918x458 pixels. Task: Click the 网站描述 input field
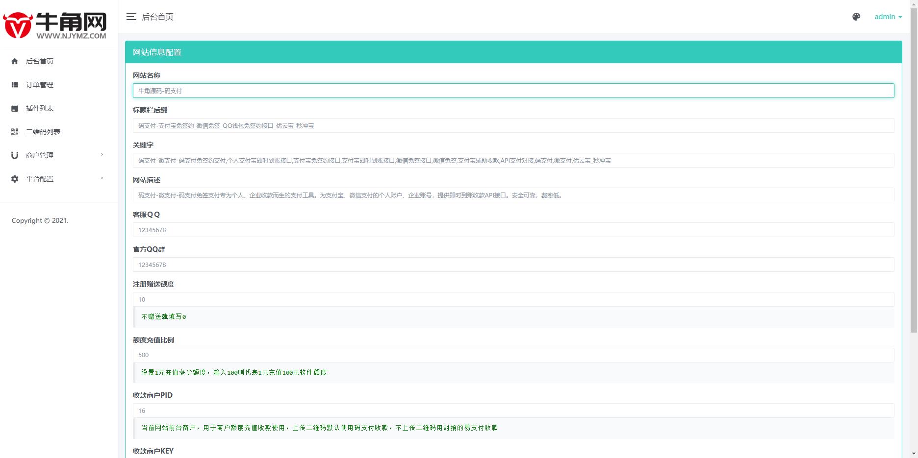pyautogui.click(x=513, y=195)
